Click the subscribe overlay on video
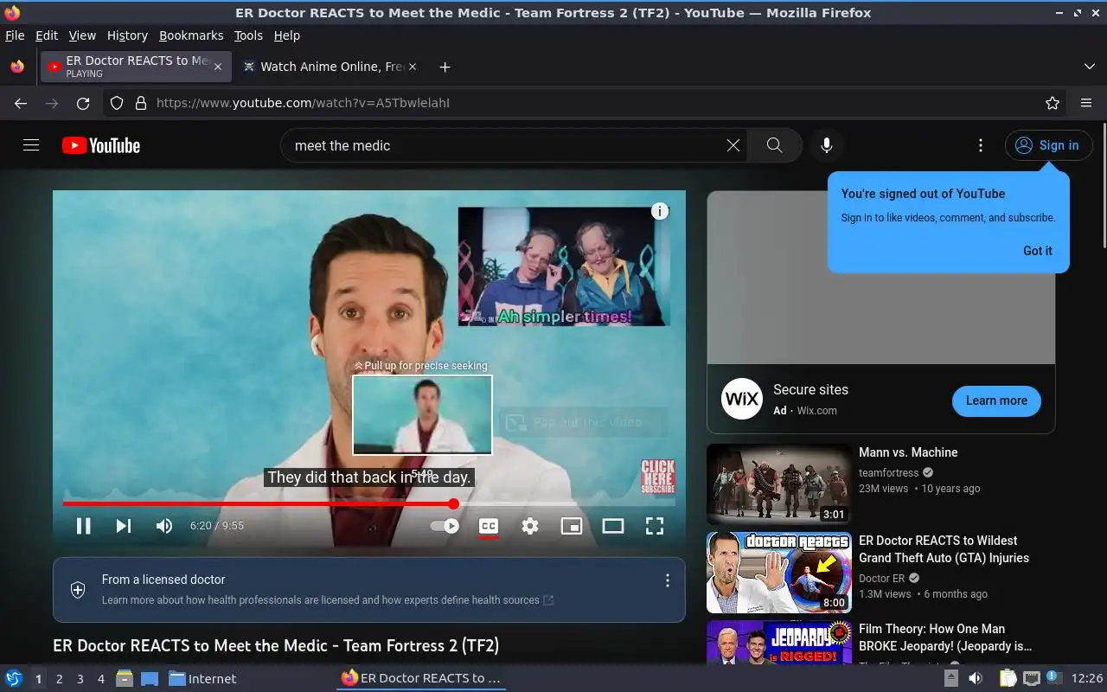Viewport: 1107px width, 692px height. (x=657, y=477)
